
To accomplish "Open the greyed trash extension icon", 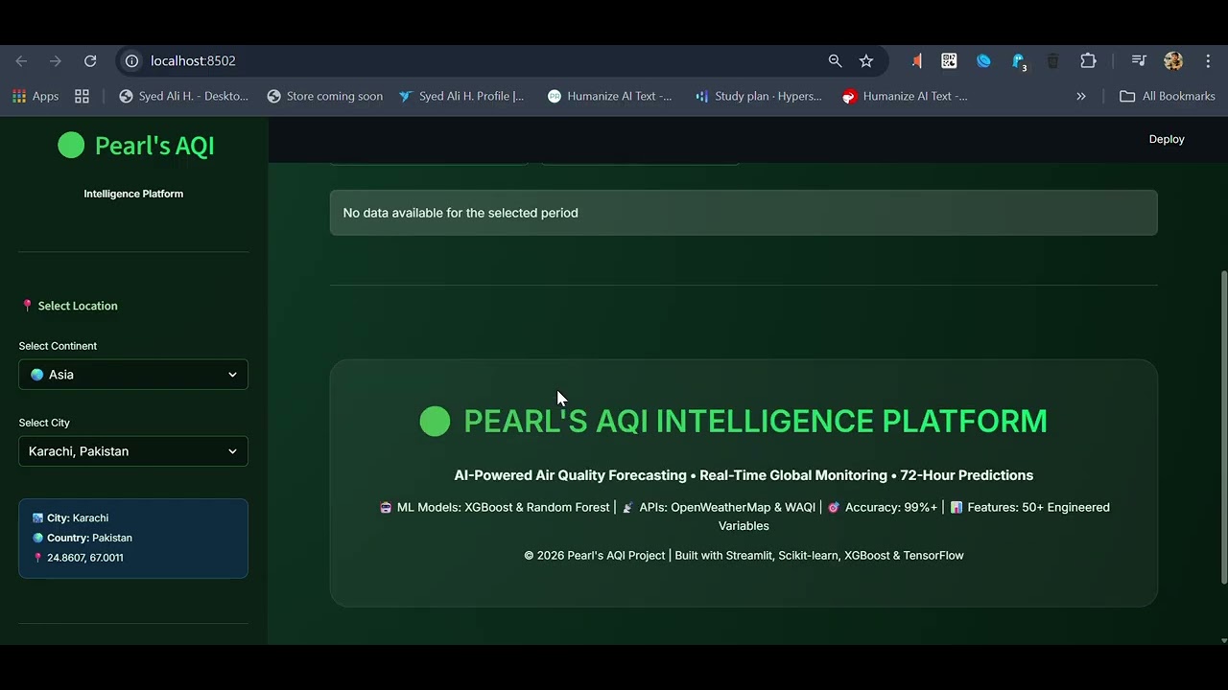I will click(x=1053, y=60).
